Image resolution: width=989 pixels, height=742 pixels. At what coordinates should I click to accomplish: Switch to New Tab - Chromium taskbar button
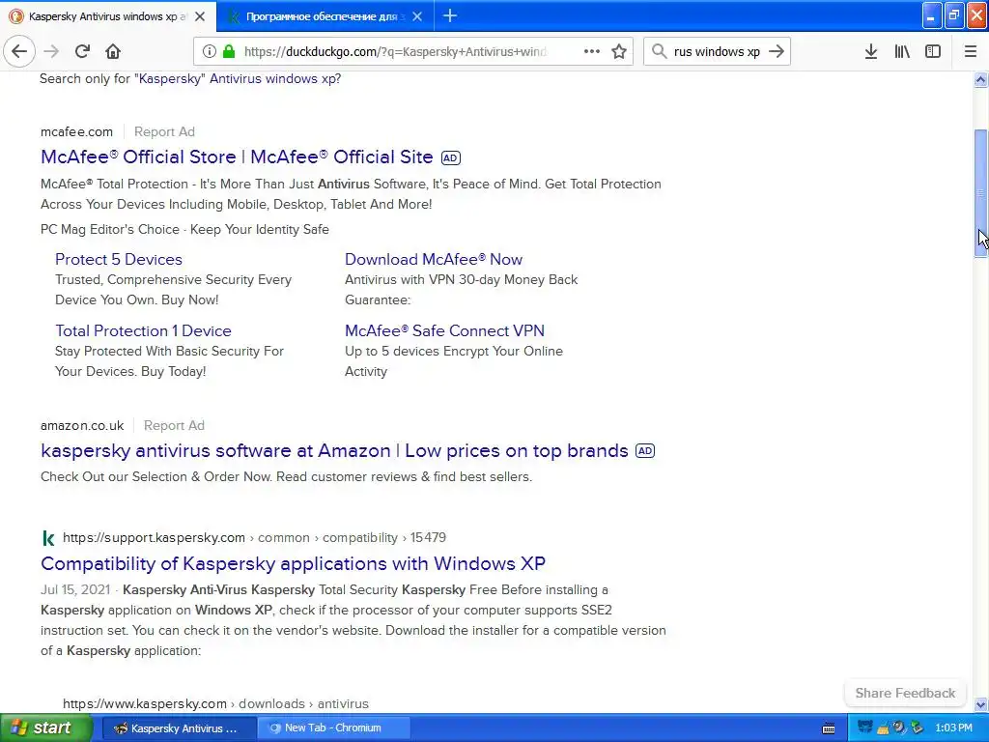[x=334, y=728]
